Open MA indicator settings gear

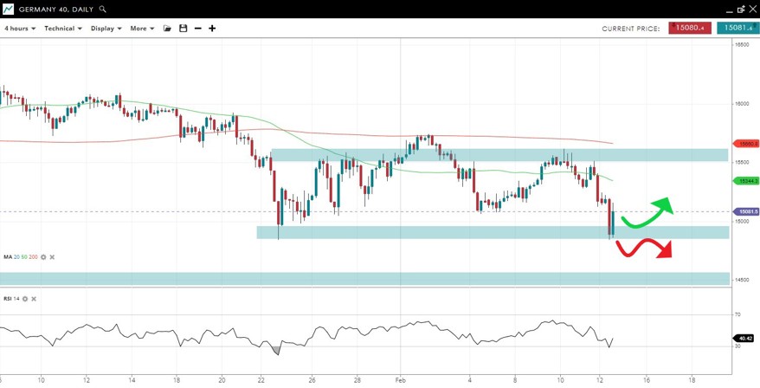pos(43,257)
